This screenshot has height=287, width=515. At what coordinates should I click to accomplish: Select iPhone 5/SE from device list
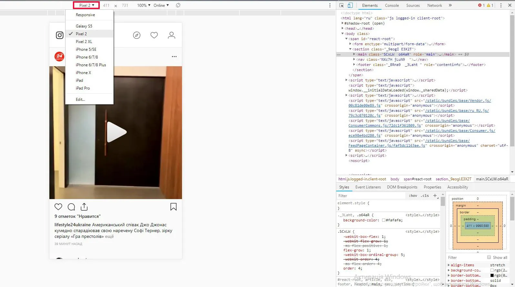click(x=89, y=49)
